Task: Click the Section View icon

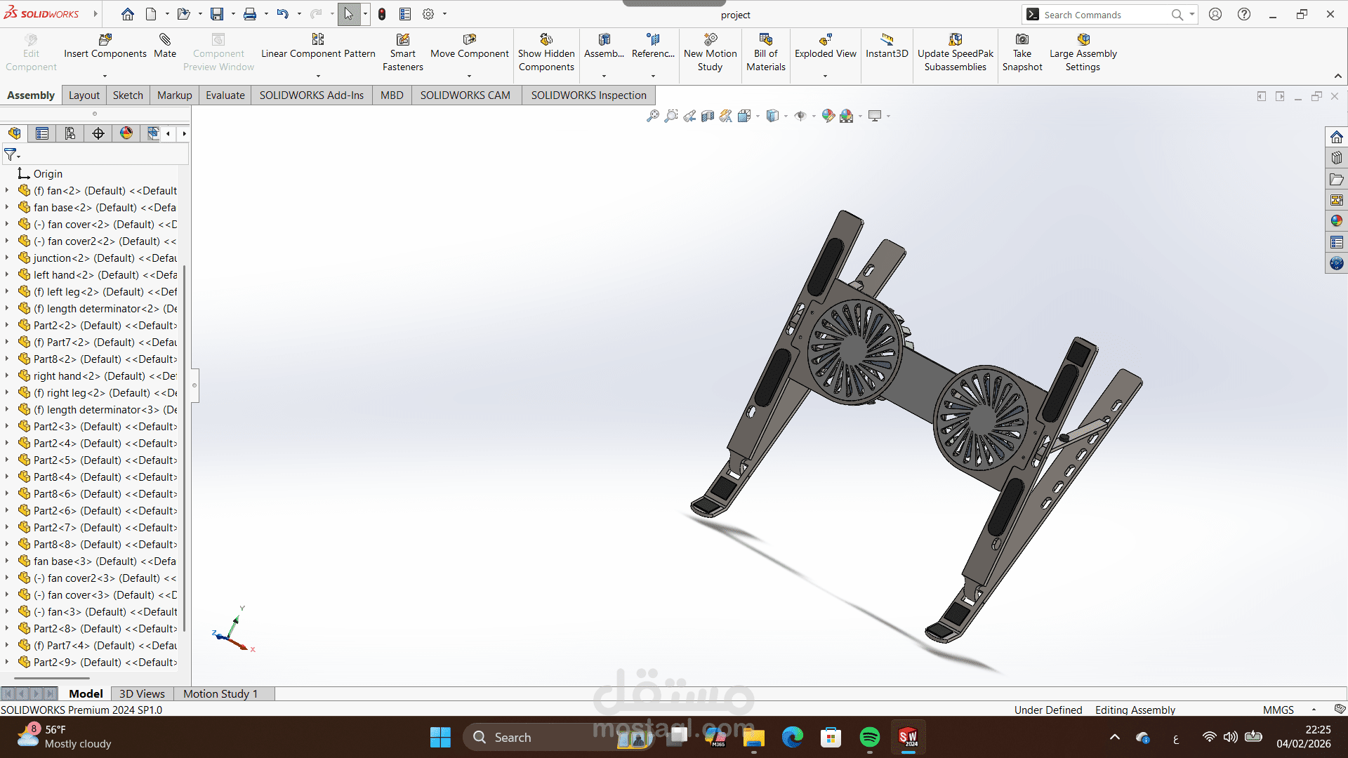Action: click(708, 116)
